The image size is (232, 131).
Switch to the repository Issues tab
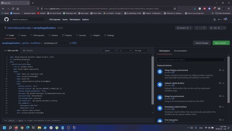[22, 35]
